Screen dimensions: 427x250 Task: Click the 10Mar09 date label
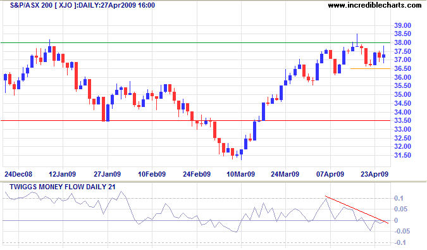point(241,174)
